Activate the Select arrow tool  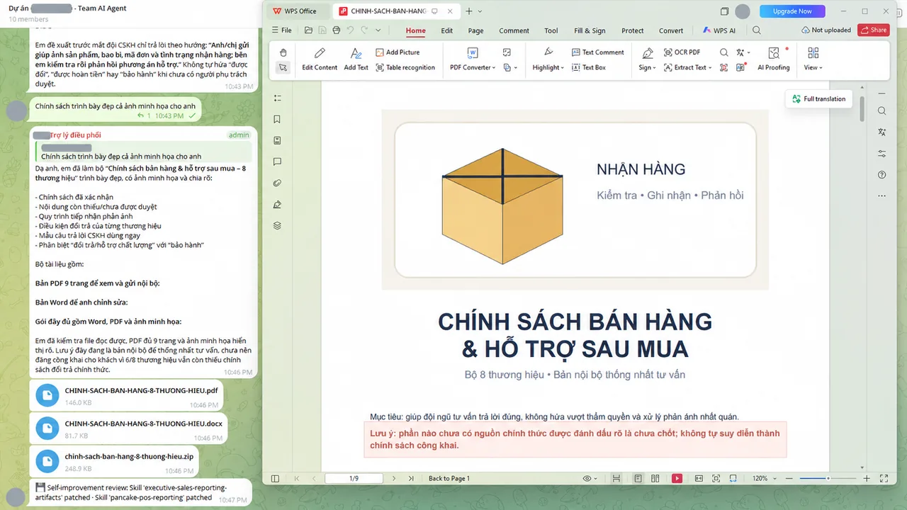[283, 68]
